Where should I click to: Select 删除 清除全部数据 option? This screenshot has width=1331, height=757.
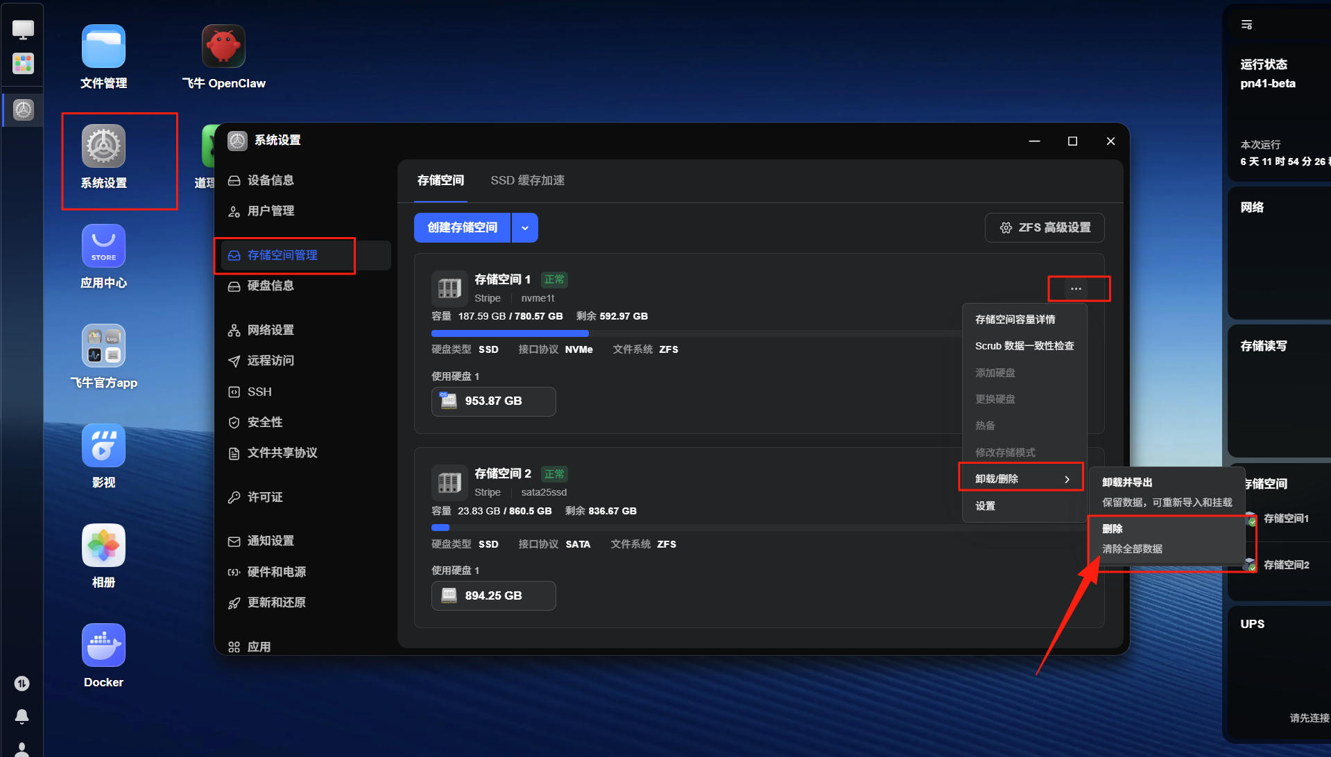pos(1167,539)
